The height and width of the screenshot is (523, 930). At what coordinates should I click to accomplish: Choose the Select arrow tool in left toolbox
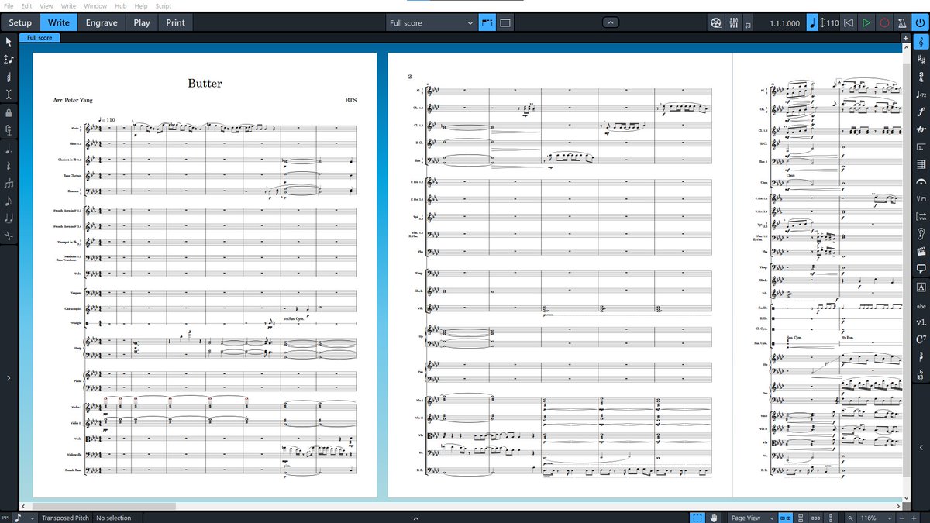[x=9, y=42]
